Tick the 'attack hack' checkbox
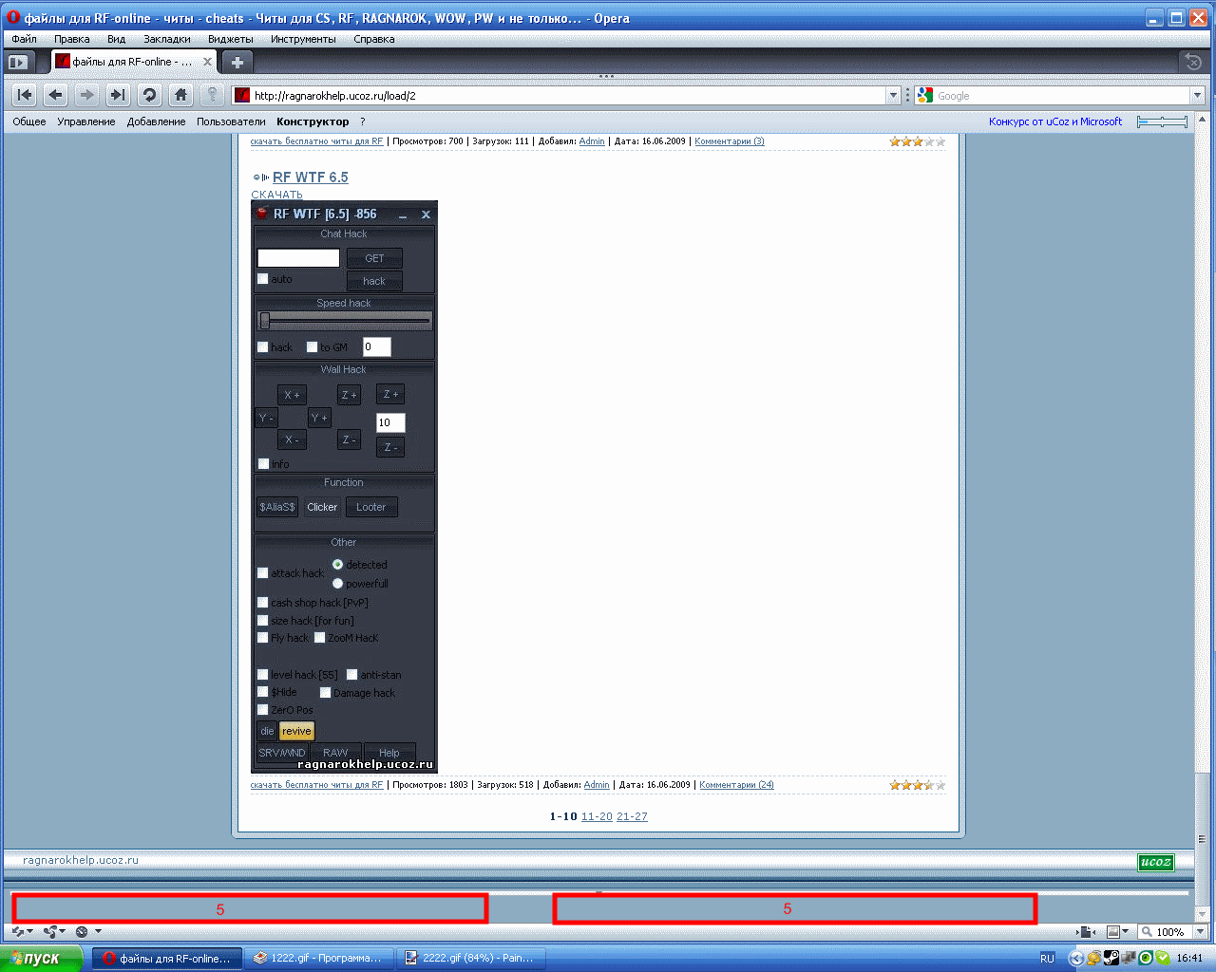1216x972 pixels. pyautogui.click(x=263, y=573)
